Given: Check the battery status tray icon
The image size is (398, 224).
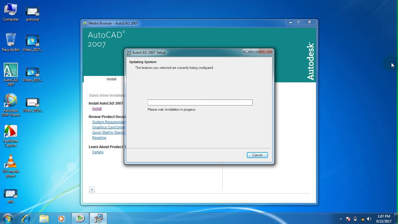Looking at the screenshot, I should coord(355,219).
